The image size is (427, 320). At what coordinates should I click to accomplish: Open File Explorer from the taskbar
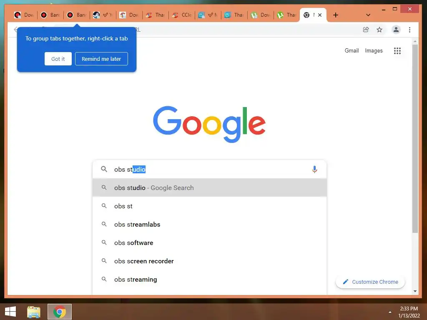(x=34, y=312)
